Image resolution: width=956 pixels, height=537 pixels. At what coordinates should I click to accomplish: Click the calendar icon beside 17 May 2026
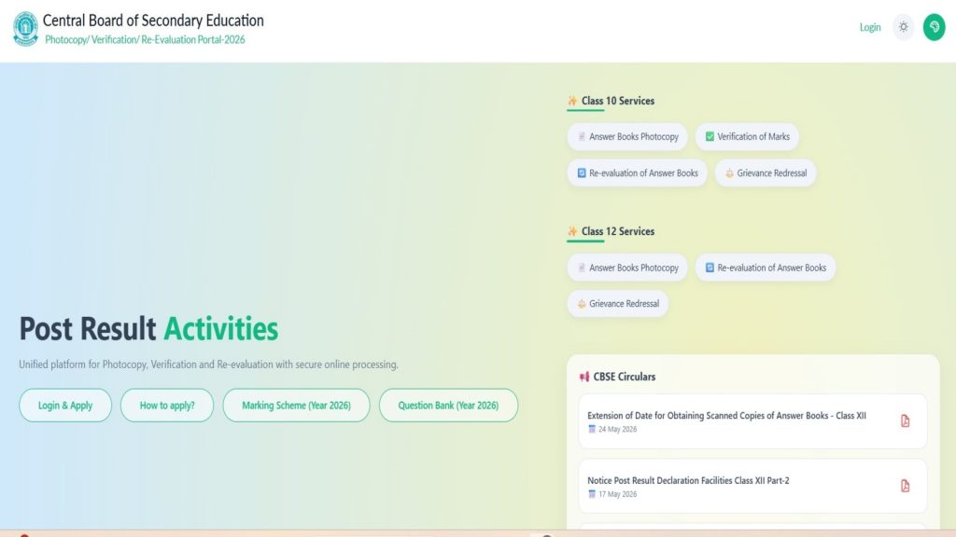click(591, 494)
